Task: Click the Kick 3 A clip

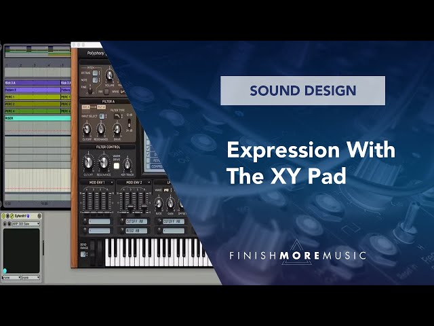Action: click(x=33, y=83)
